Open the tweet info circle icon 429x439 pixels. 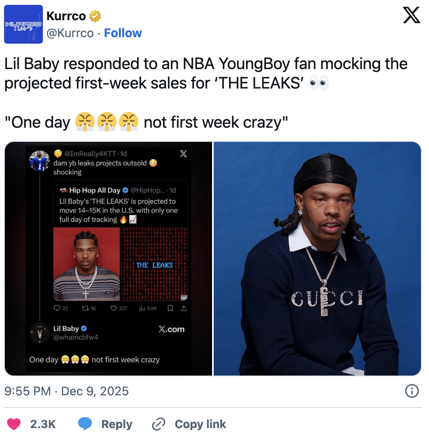(x=412, y=391)
